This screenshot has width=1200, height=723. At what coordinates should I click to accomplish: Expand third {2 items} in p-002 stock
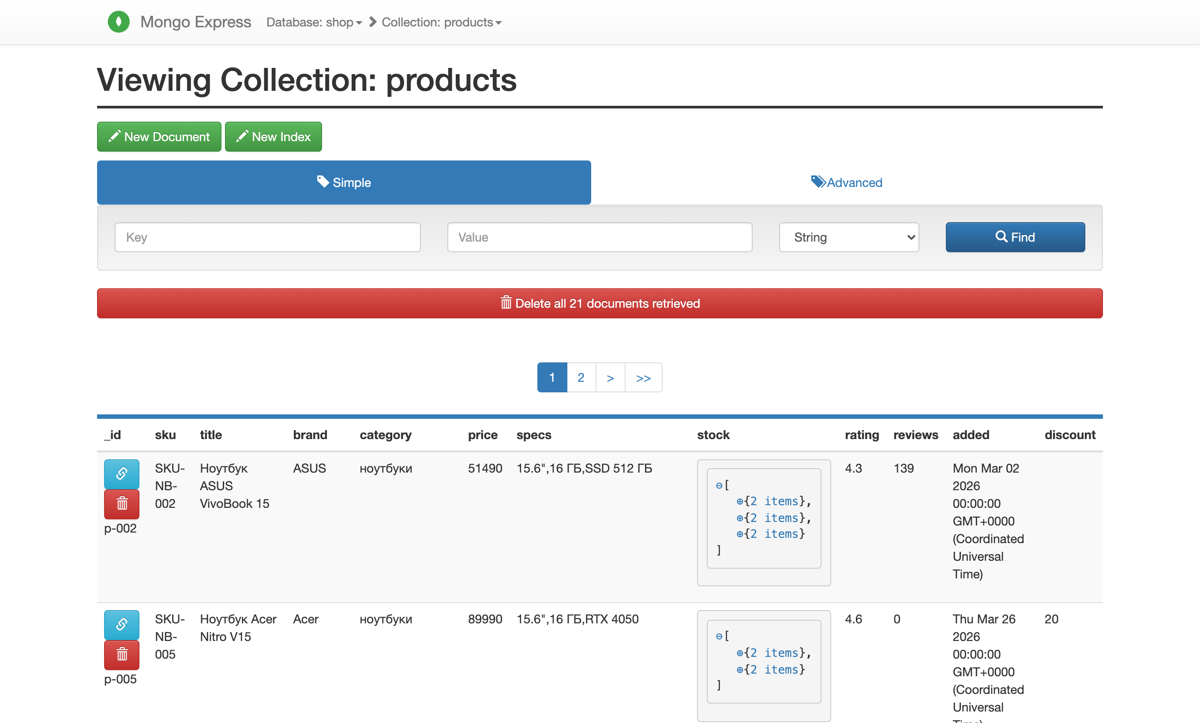(740, 534)
